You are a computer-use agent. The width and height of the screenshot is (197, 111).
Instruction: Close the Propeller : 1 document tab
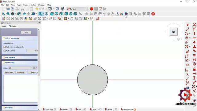coord(135,109)
